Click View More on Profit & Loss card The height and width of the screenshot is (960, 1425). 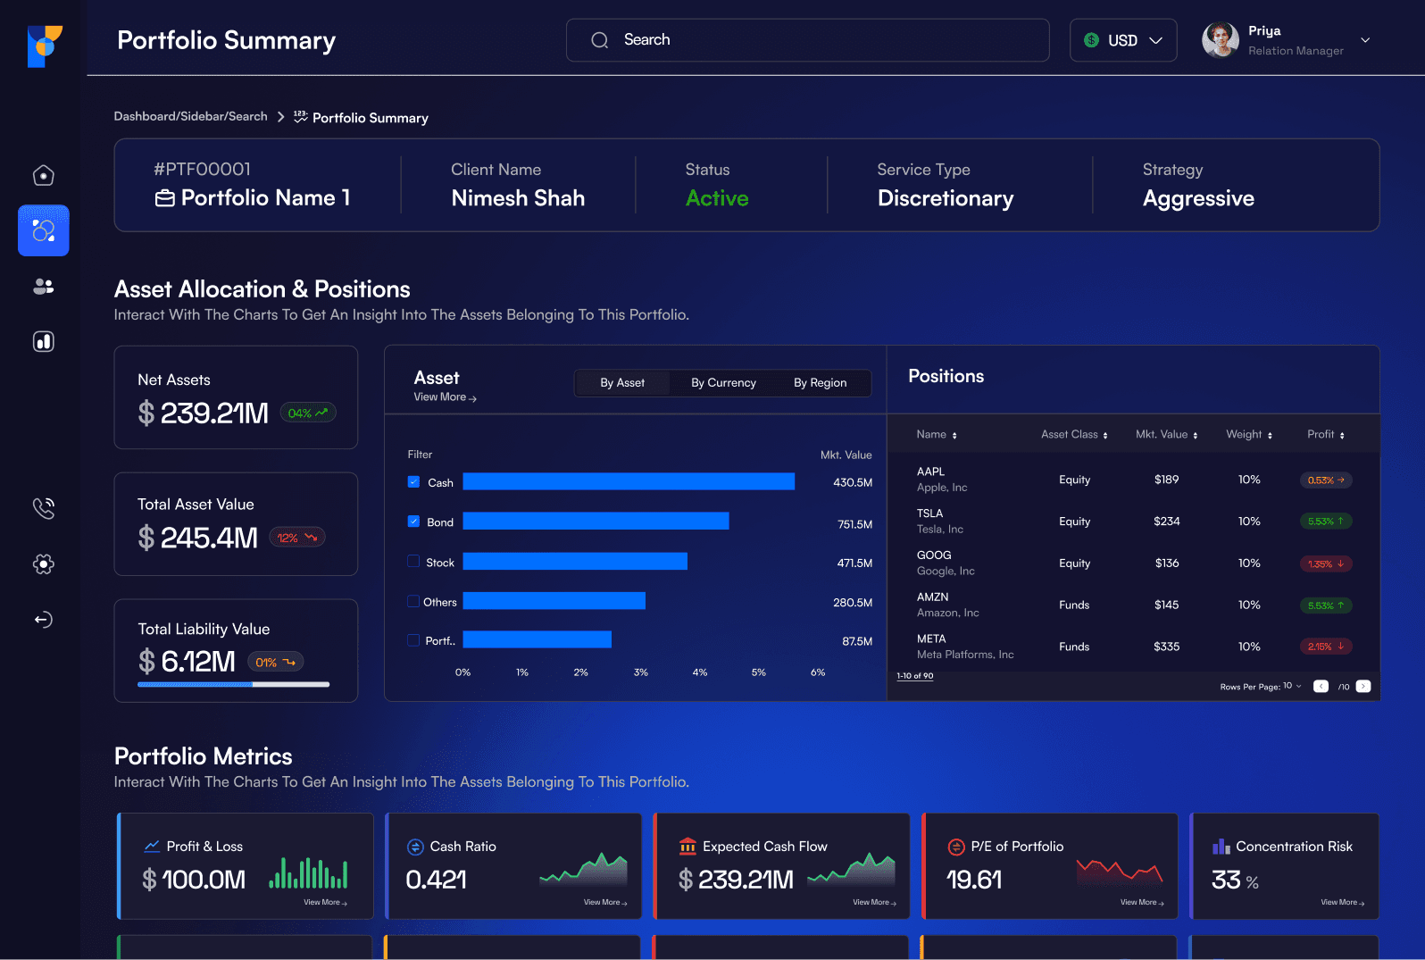[325, 902]
